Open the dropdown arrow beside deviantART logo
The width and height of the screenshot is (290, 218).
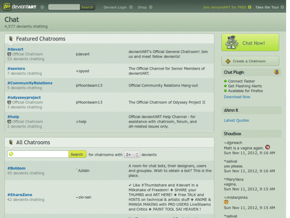click(x=42, y=7)
